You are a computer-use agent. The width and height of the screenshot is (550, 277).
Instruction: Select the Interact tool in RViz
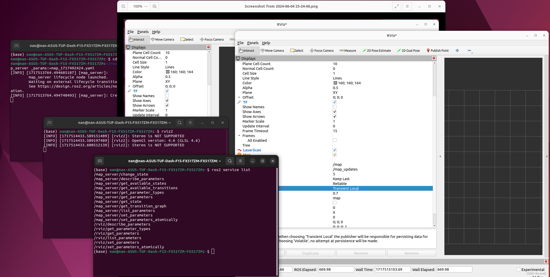click(248, 50)
